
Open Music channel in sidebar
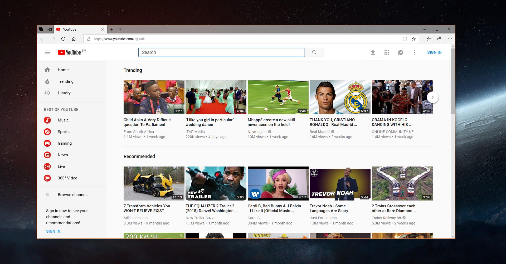[x=72, y=120]
